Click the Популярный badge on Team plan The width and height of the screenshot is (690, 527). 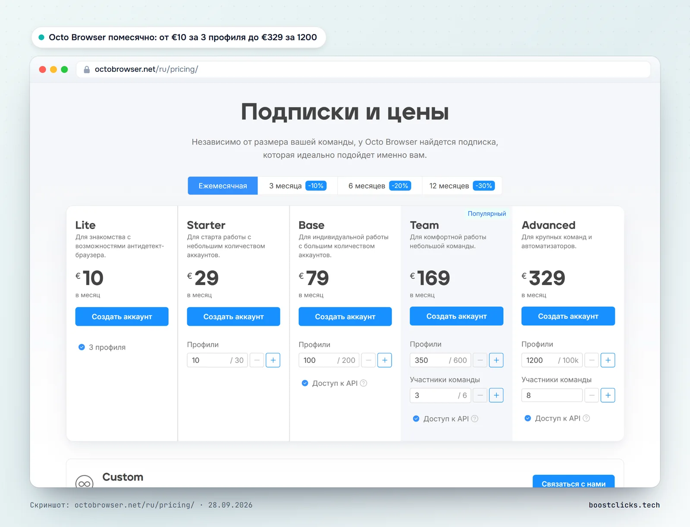pyautogui.click(x=487, y=214)
